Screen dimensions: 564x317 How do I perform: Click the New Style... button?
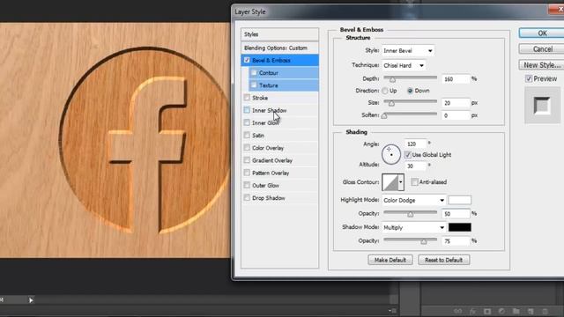(x=542, y=65)
